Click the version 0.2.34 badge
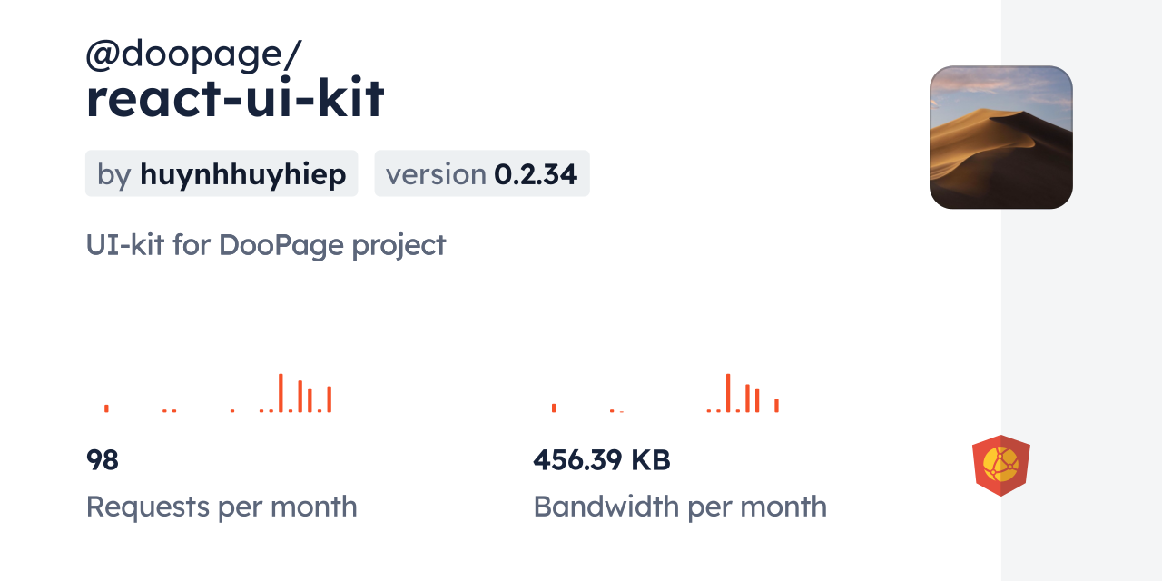The height and width of the screenshot is (581, 1162). tap(482, 174)
